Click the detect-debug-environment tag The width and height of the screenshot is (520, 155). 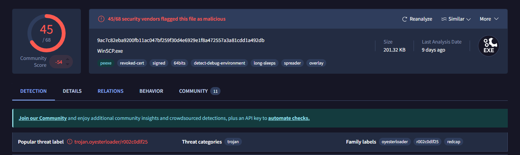coord(219,63)
